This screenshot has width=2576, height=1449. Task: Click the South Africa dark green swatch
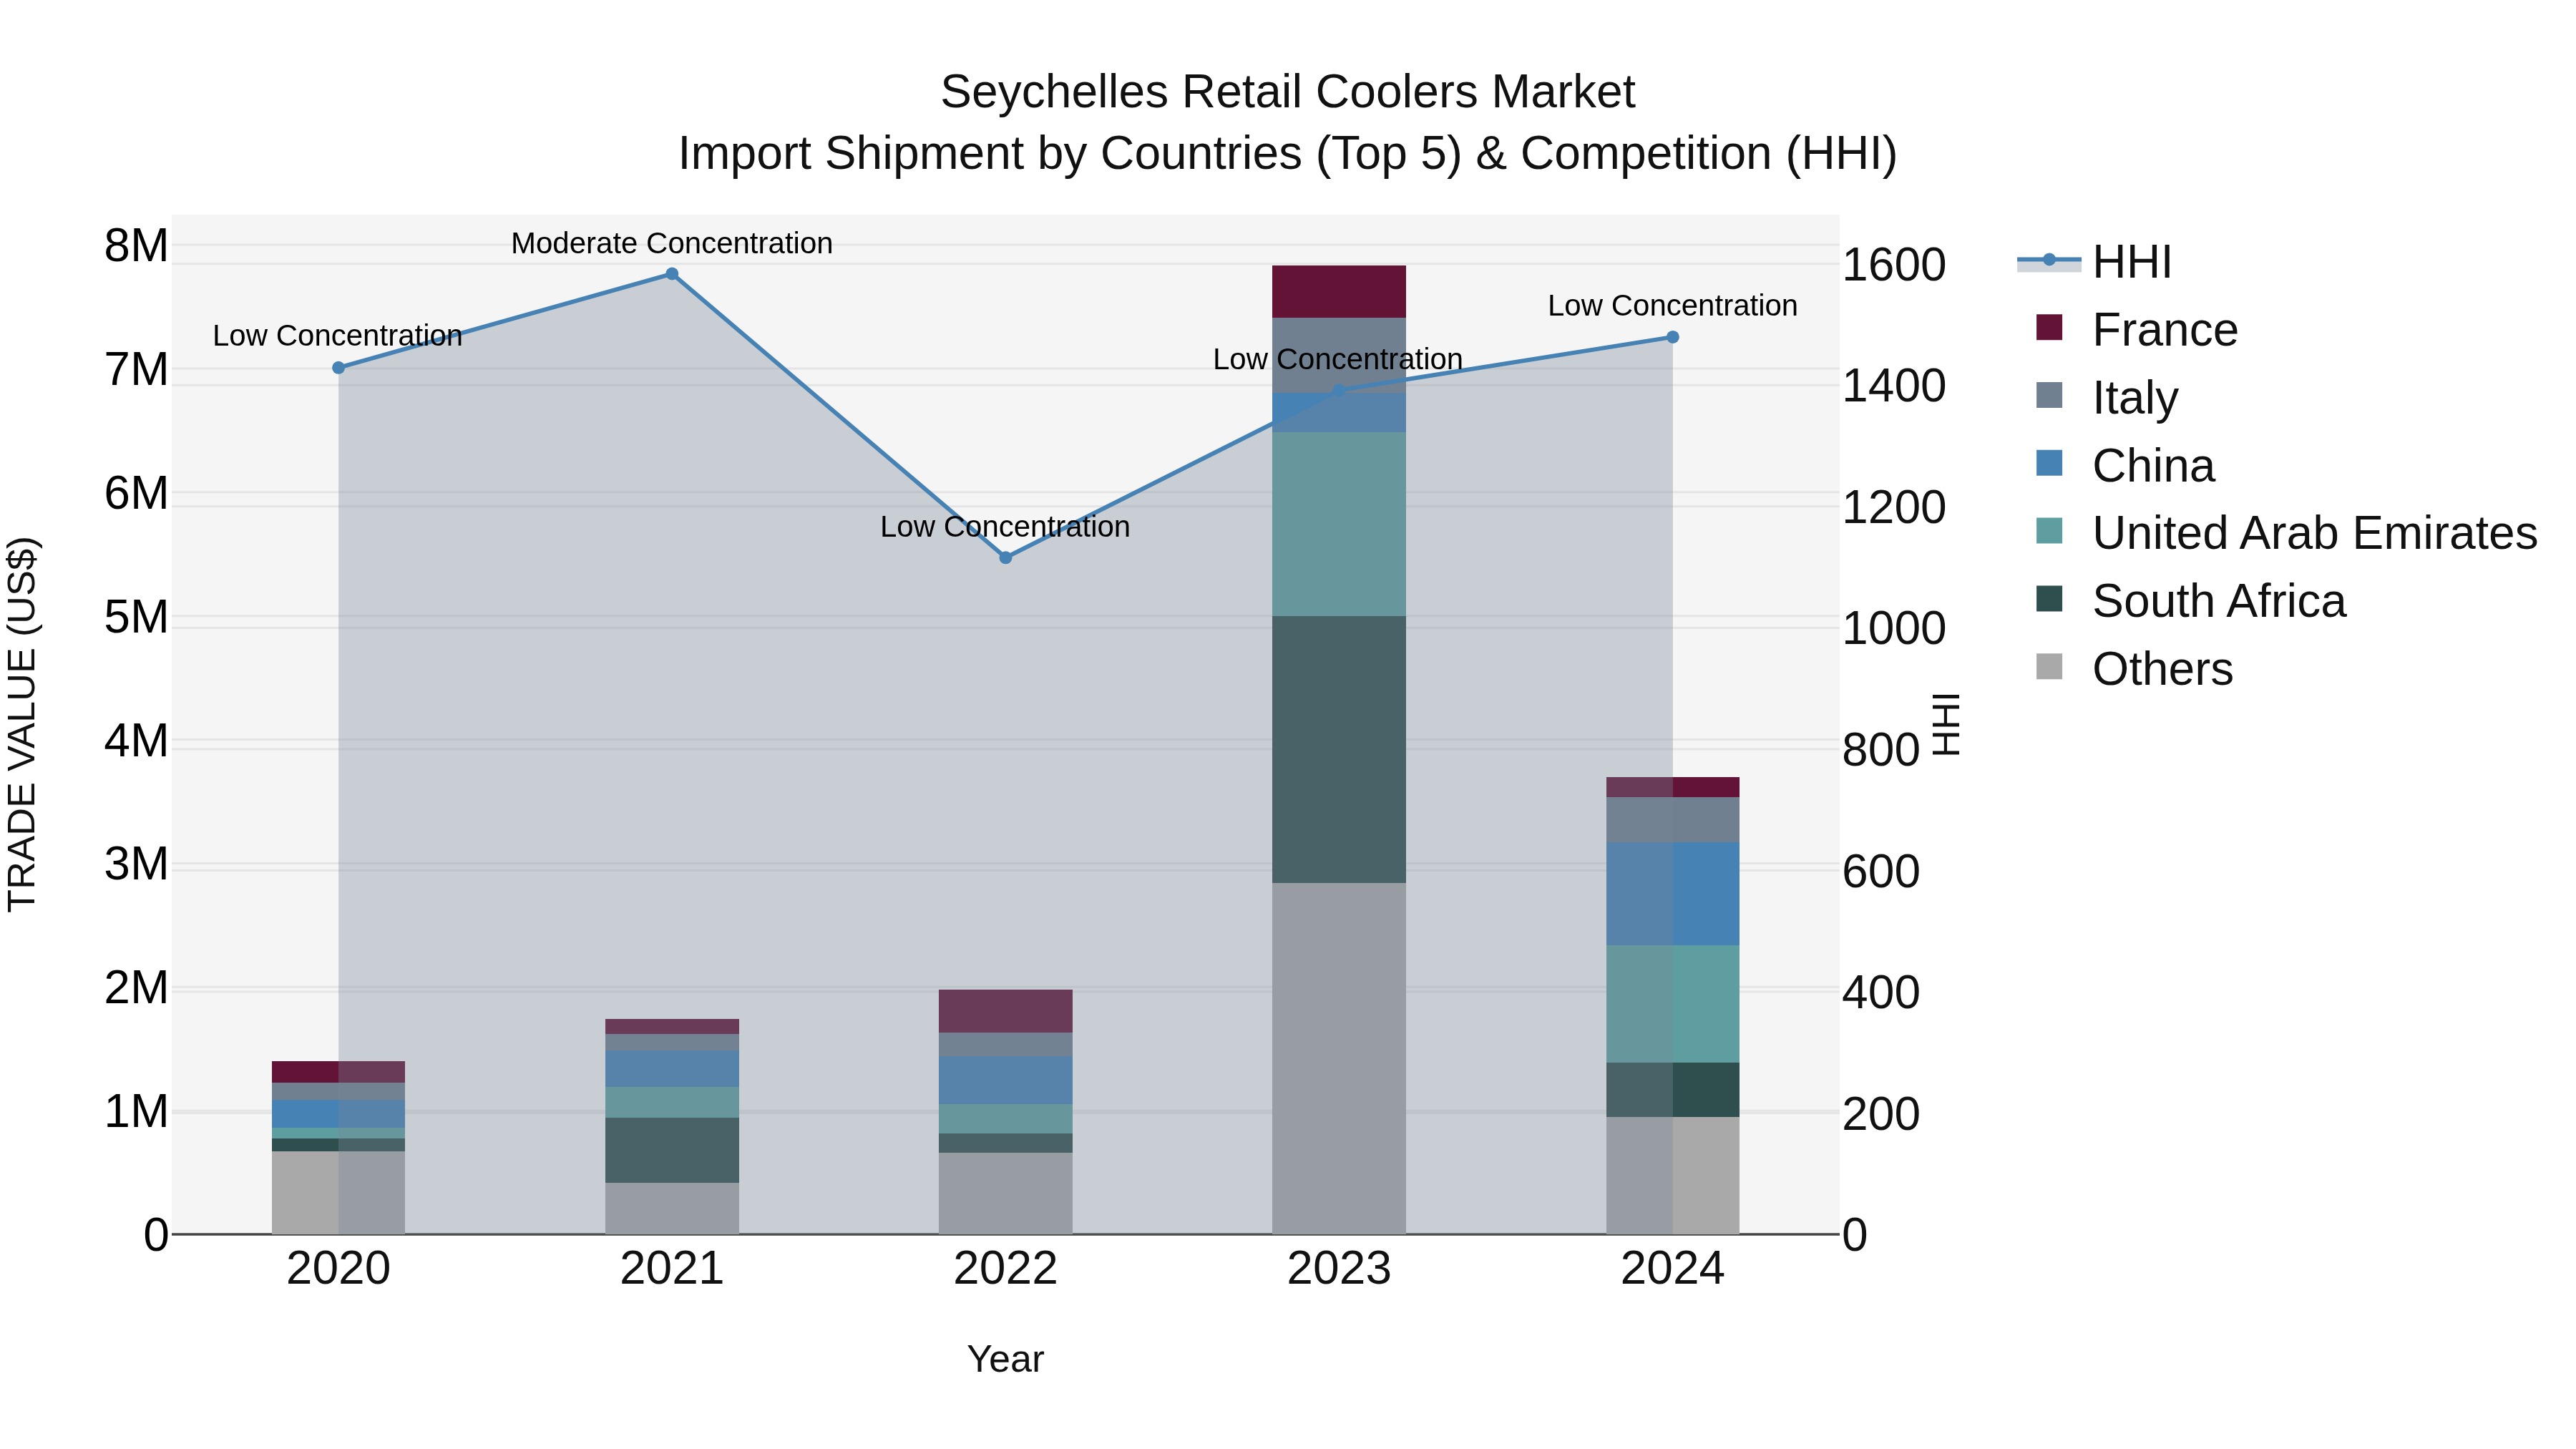[2049, 598]
